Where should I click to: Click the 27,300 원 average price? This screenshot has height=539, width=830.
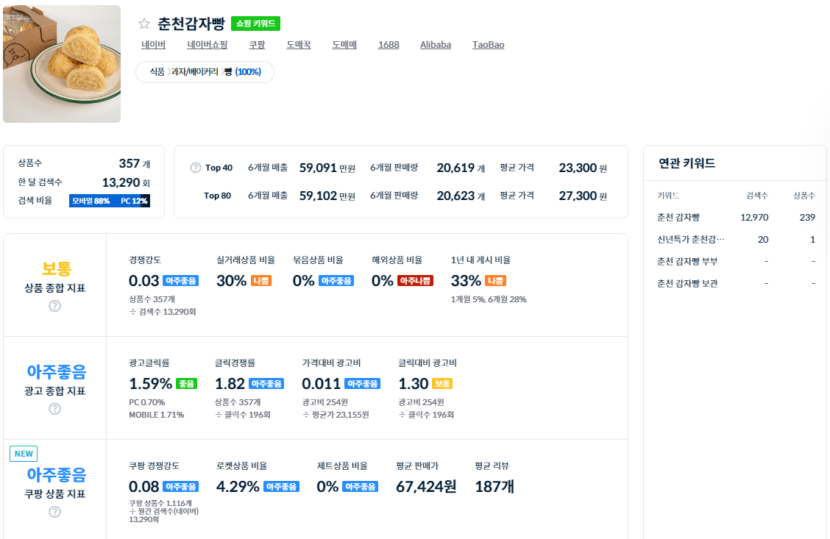(x=583, y=196)
